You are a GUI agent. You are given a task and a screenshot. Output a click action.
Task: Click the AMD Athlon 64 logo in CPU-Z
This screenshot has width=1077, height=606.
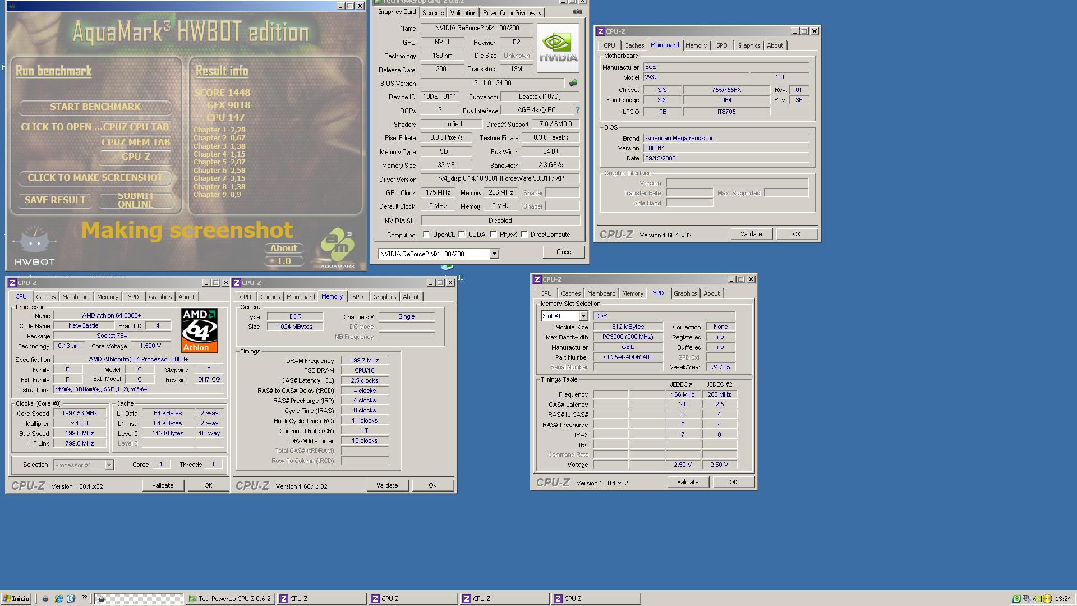pos(199,330)
